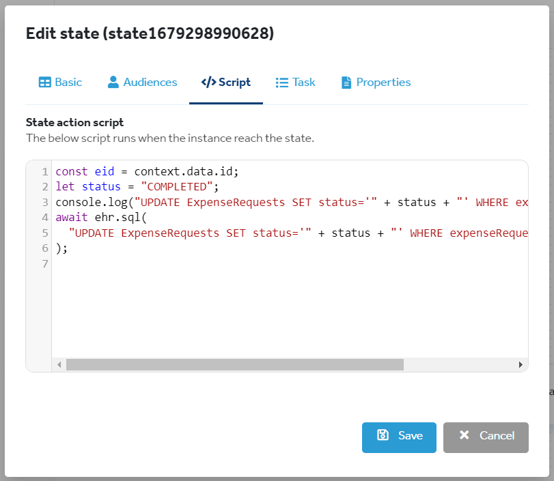Click the Properties document icon
This screenshot has width=554, height=481.
pyautogui.click(x=346, y=83)
